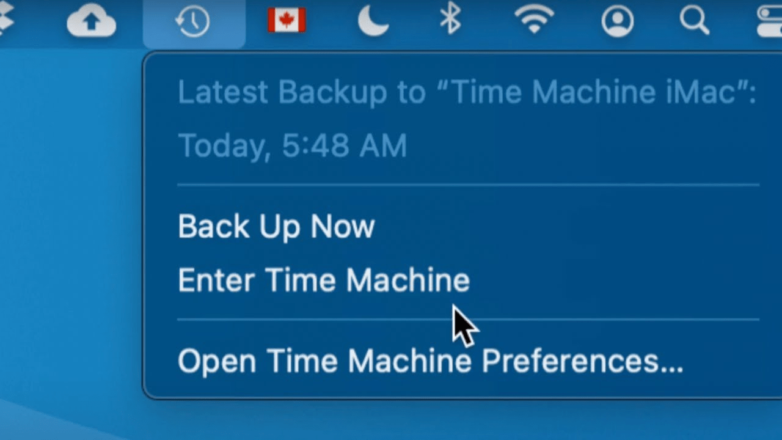Select Back Up Now
The height and width of the screenshot is (440, 782).
(x=276, y=227)
